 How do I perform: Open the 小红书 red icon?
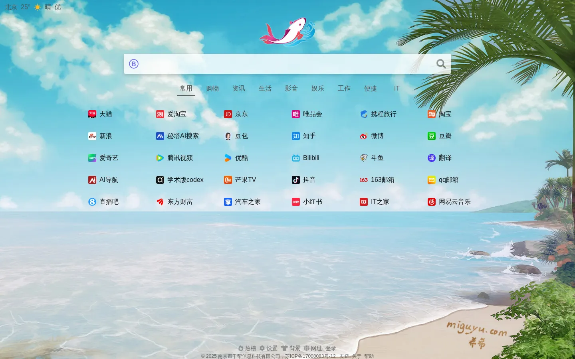click(296, 202)
